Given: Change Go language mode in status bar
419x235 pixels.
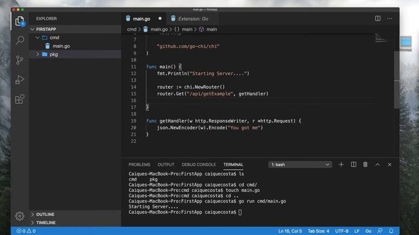Looking at the screenshot, I should pos(368,231).
